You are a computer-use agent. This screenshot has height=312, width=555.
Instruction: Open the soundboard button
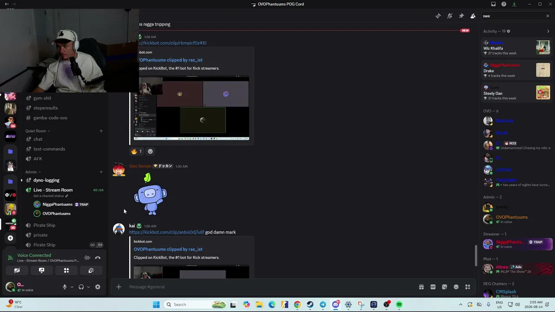click(91, 270)
